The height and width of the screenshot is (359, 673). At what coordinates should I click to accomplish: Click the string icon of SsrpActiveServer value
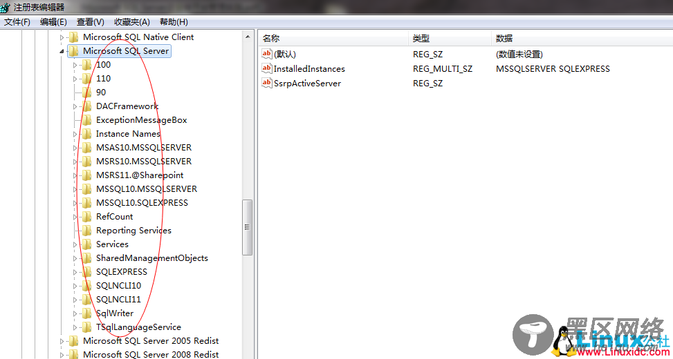(x=267, y=83)
